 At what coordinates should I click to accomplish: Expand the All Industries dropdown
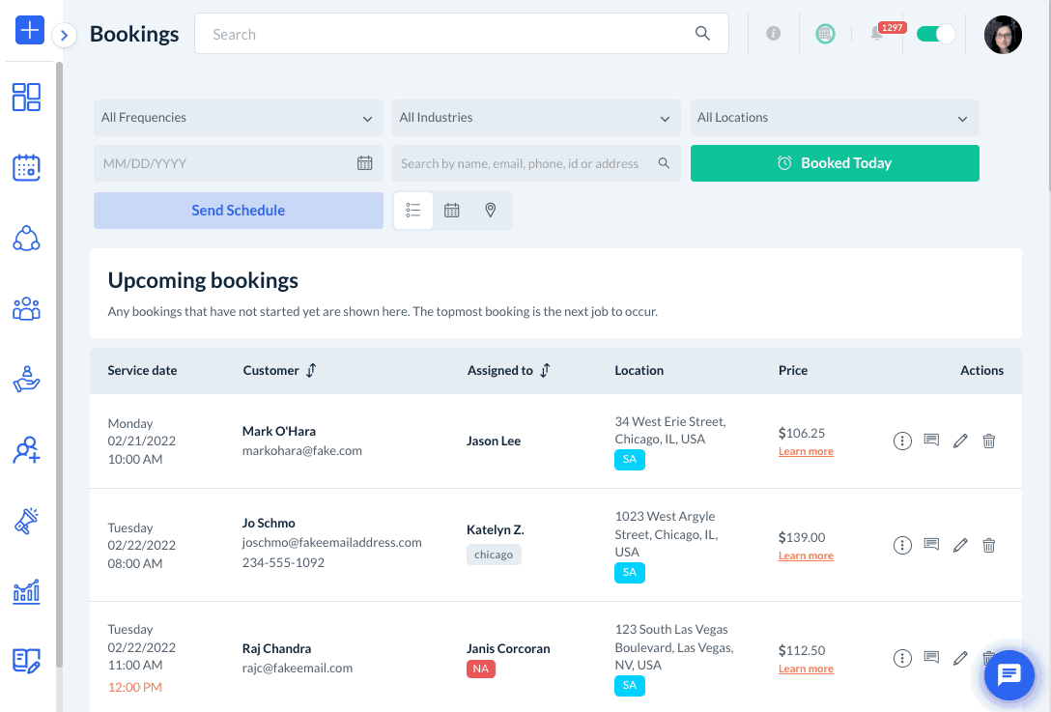pyautogui.click(x=536, y=118)
